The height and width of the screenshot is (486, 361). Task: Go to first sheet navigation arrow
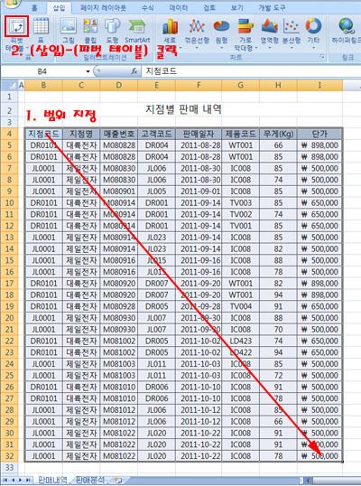coord(5,480)
